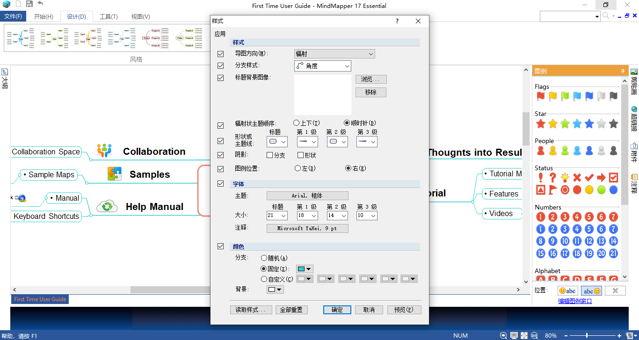Switch to the 视图(V) ribbon tab

pyautogui.click(x=140, y=16)
